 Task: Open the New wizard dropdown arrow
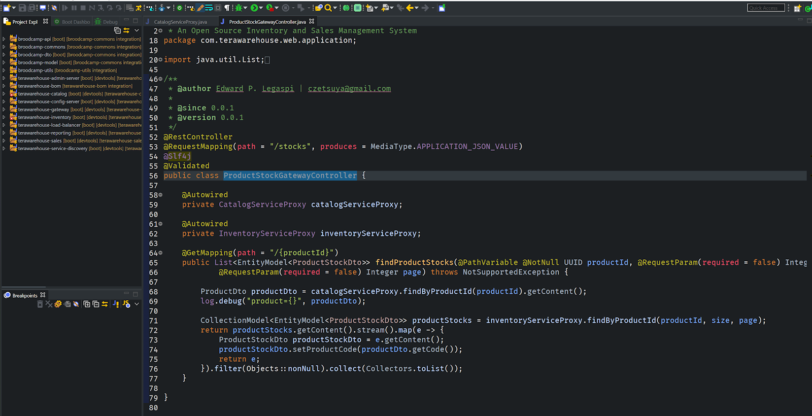[x=14, y=8]
